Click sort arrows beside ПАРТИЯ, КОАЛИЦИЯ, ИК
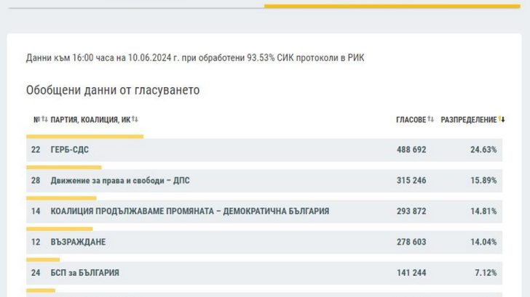The image size is (530, 297). click(x=135, y=120)
